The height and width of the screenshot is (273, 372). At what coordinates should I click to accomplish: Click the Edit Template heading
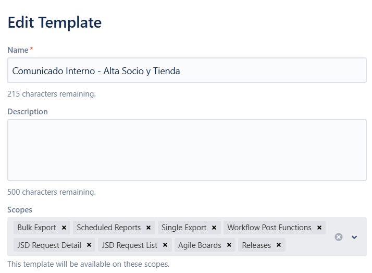click(55, 22)
